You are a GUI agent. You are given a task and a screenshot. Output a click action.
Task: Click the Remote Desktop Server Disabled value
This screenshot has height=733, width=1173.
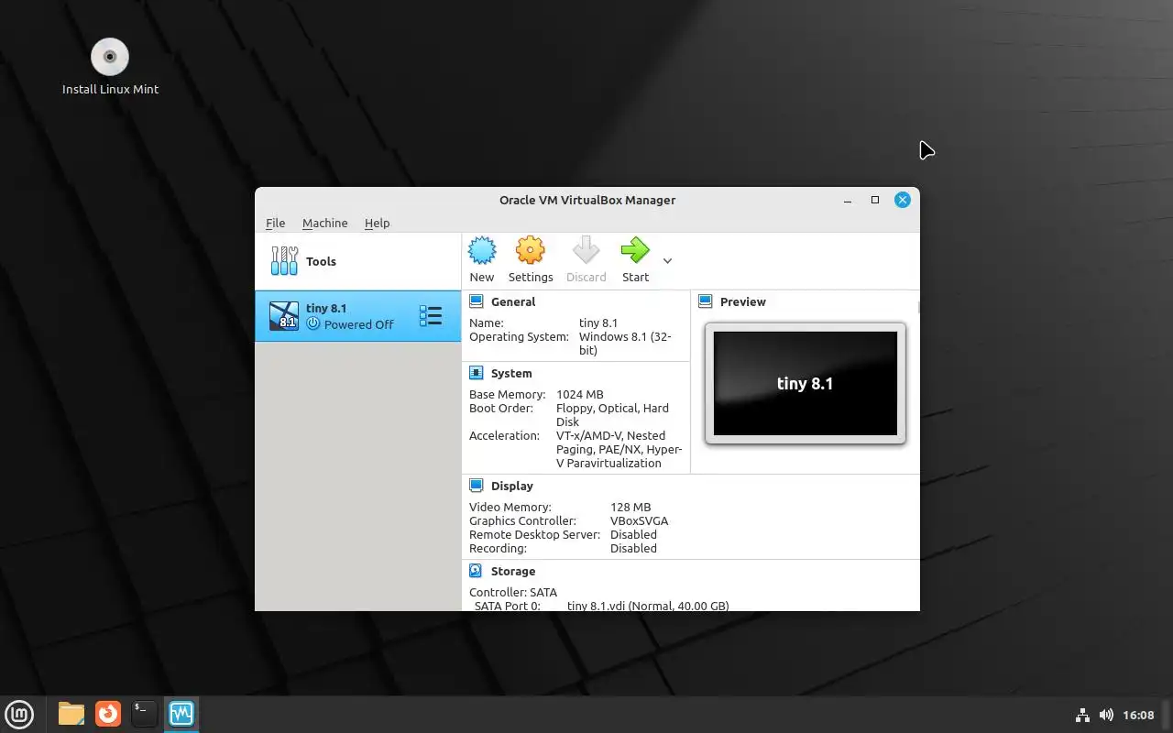(x=633, y=534)
